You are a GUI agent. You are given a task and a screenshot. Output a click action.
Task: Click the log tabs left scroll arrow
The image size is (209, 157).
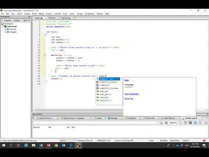[33, 118]
